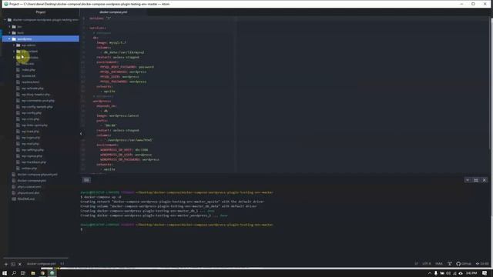Maximize the terminal panel
493x277 pixels.
[x=476, y=180]
